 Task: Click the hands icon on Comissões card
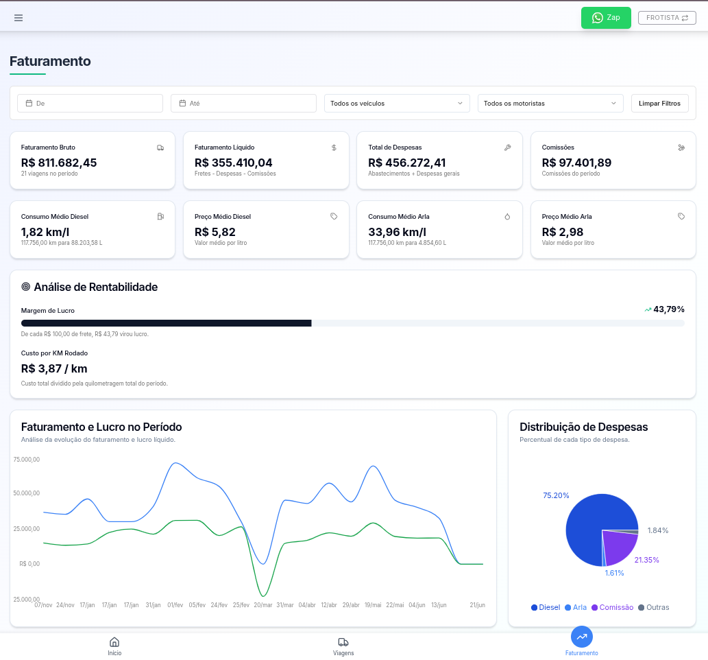coord(681,147)
